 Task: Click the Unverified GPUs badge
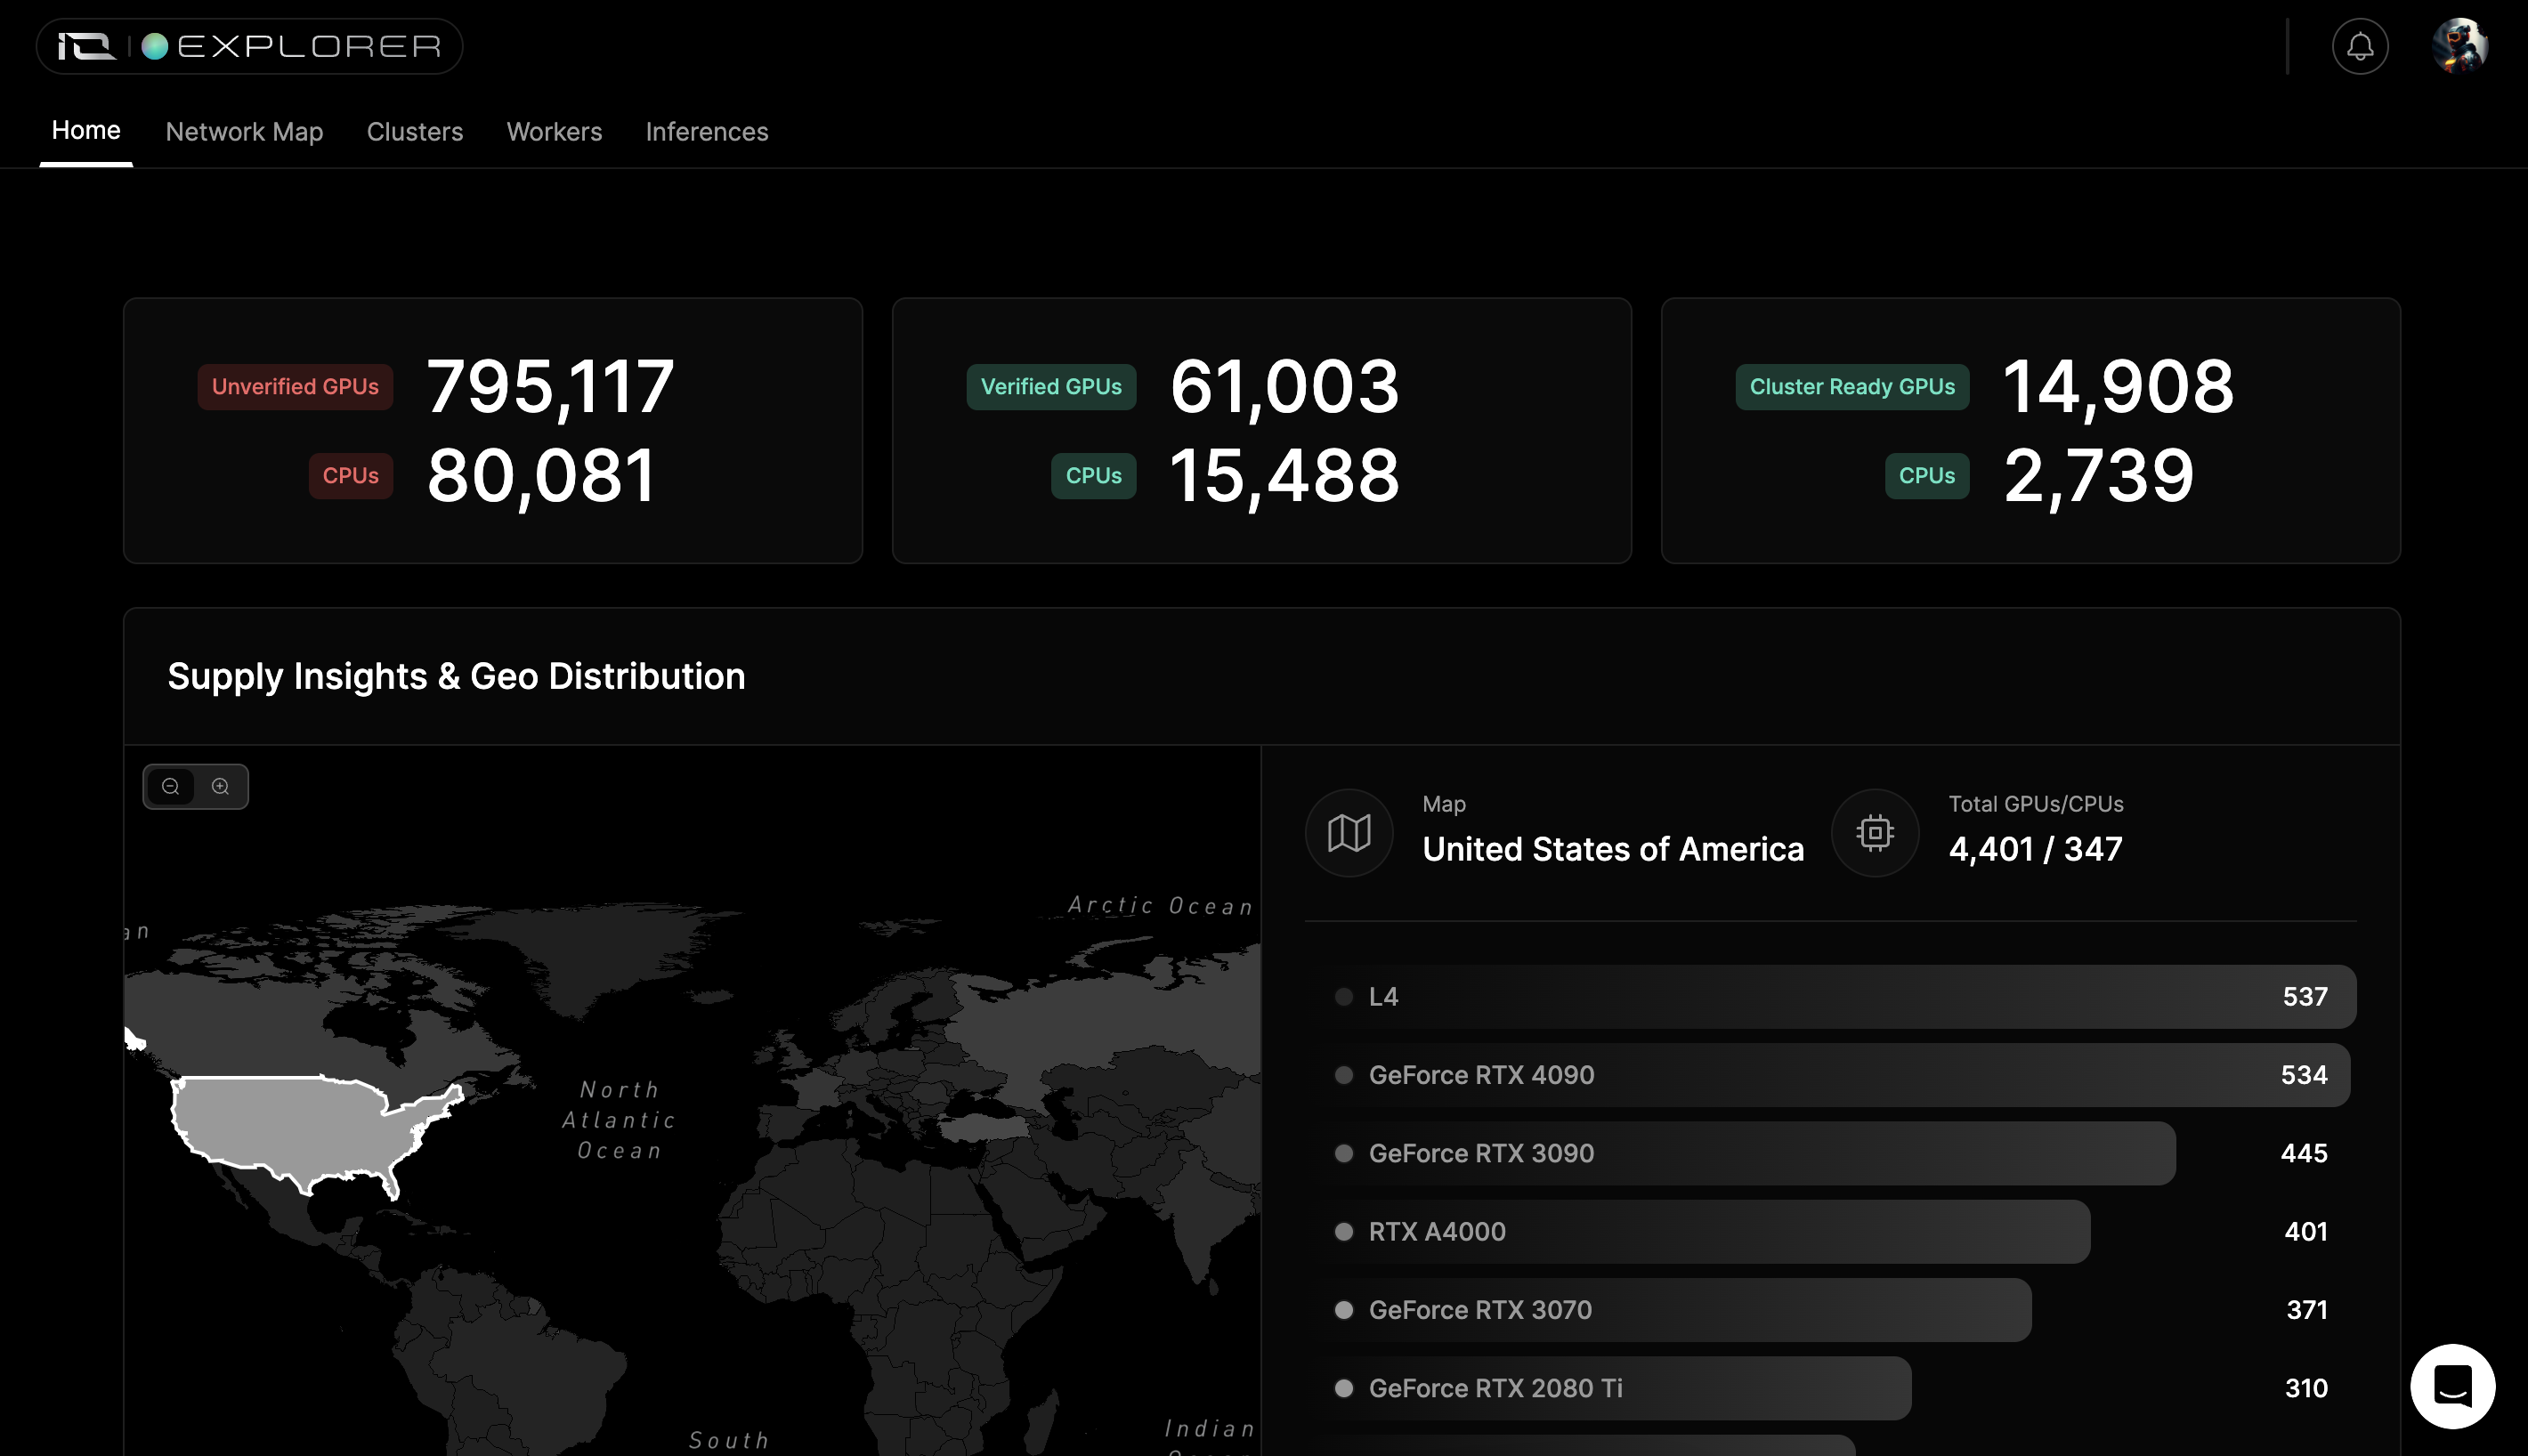click(x=295, y=386)
